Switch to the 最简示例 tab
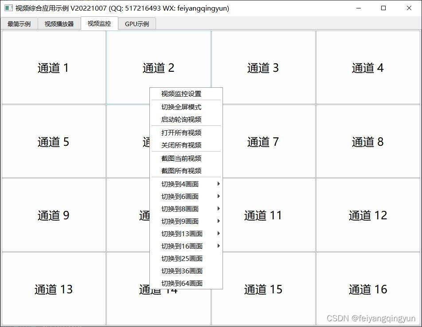 click(20, 23)
